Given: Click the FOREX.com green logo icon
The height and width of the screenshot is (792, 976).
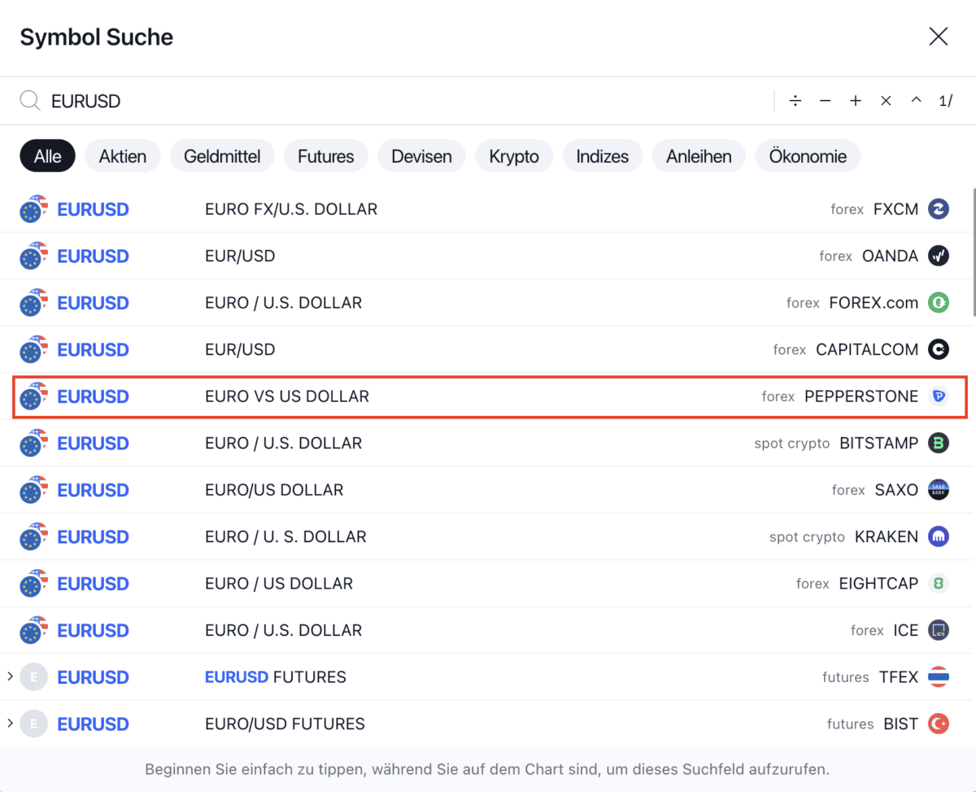Looking at the screenshot, I should 939,303.
